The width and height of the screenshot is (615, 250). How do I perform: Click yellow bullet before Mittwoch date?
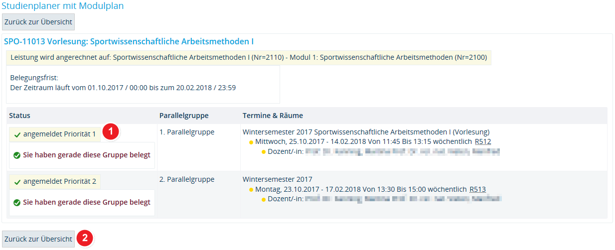251,142
